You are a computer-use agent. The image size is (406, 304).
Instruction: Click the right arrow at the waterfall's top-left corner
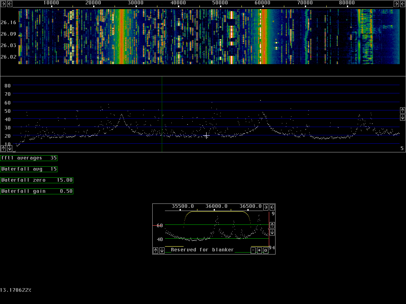(3, 4)
